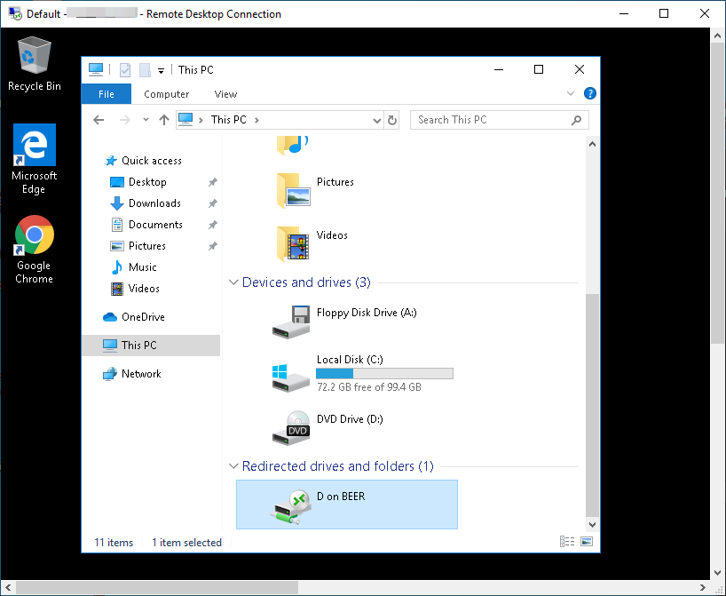Switch to large icons view in status bar
The width and height of the screenshot is (726, 596).
(x=587, y=542)
